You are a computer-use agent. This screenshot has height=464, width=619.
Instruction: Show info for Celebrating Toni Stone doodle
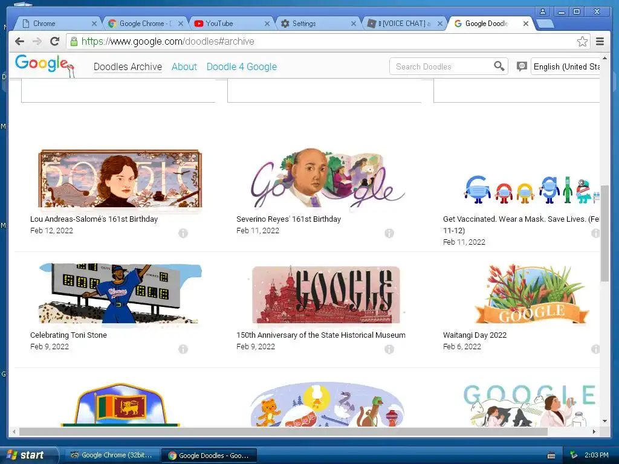(183, 349)
